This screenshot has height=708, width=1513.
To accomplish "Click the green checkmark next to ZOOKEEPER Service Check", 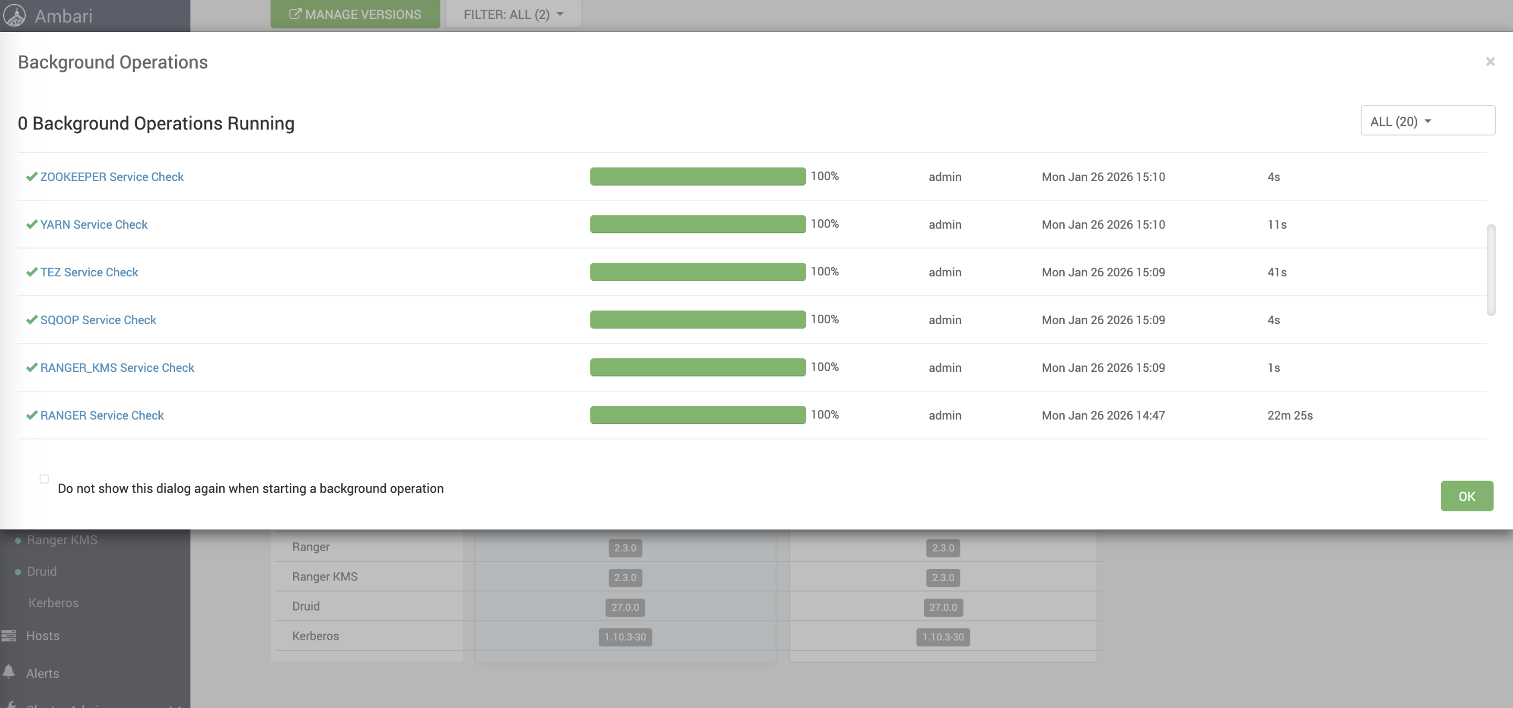I will [x=31, y=177].
